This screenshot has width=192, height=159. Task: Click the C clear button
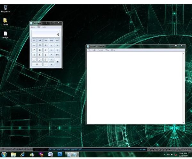46,45
